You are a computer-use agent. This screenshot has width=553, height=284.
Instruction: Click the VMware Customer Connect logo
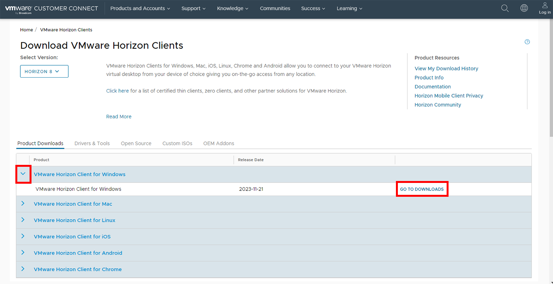51,9
